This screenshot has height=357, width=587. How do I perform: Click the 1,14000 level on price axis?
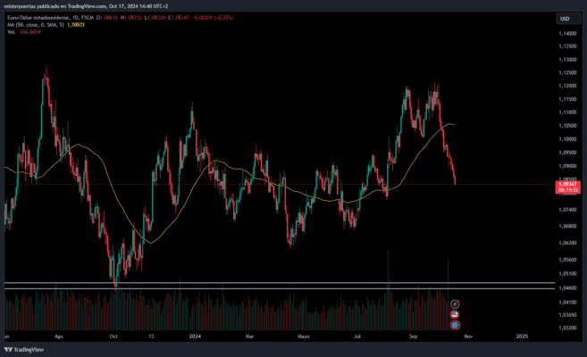pyautogui.click(x=566, y=32)
